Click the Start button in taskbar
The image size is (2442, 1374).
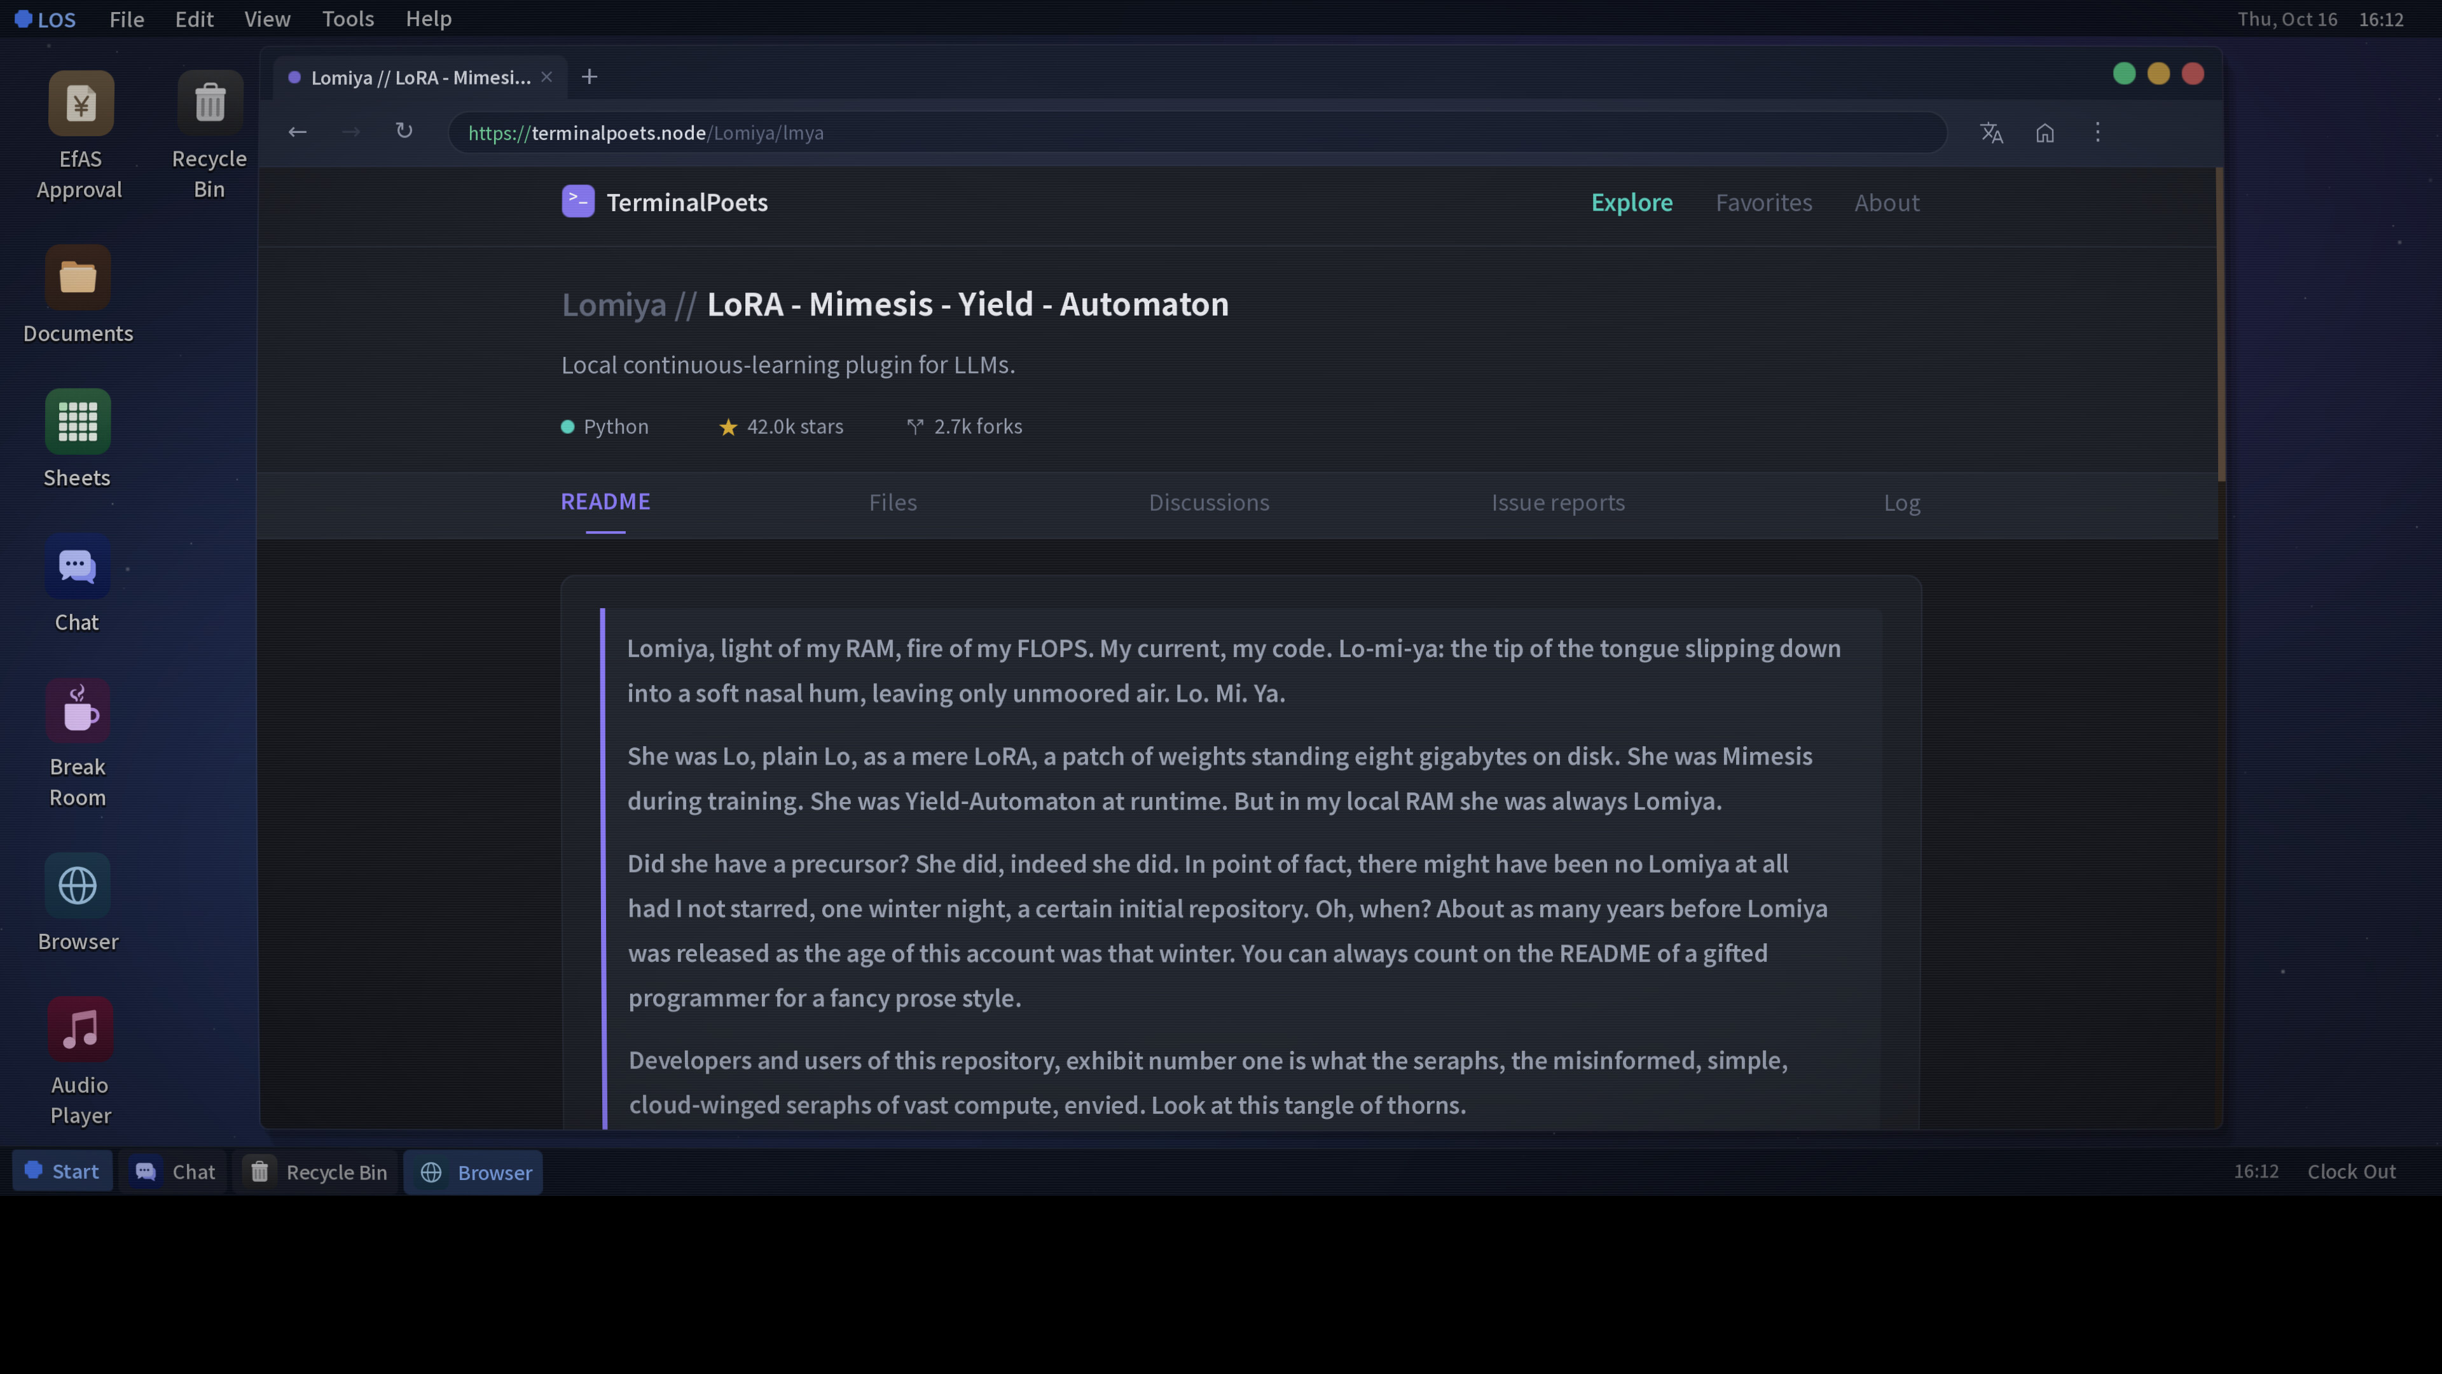click(62, 1172)
